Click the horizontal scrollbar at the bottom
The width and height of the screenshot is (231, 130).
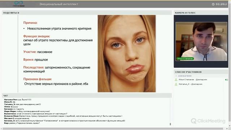[113, 129]
